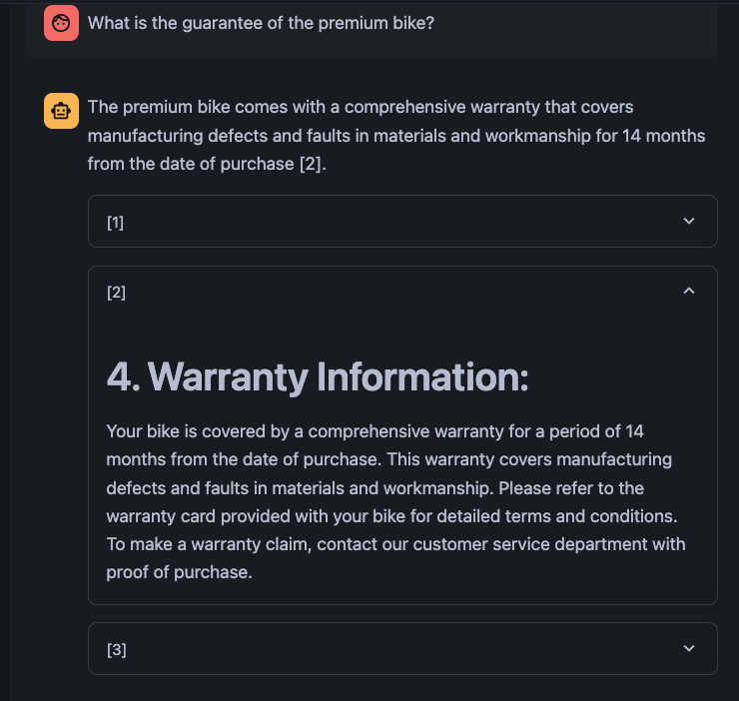This screenshot has width=739, height=701.
Task: Click the [1] source label
Action: pos(116,222)
